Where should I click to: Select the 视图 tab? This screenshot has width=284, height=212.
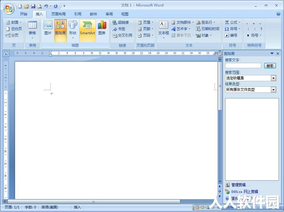[x=125, y=14]
